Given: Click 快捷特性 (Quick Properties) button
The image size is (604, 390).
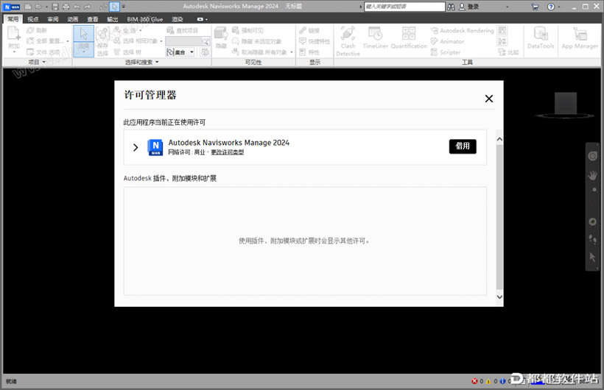Looking at the screenshot, I should (x=315, y=41).
